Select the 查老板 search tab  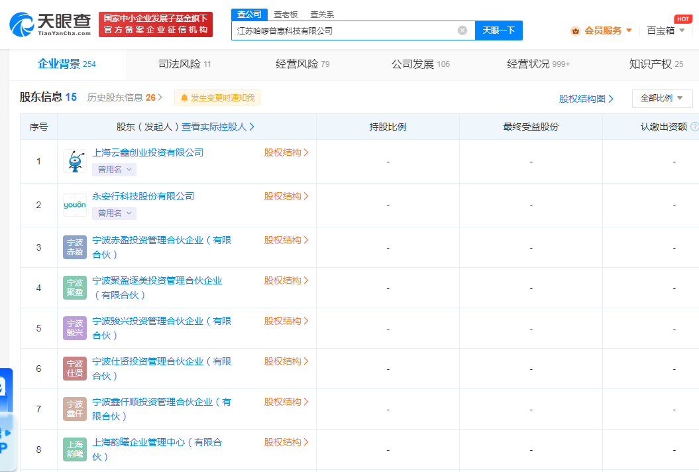[x=286, y=15]
